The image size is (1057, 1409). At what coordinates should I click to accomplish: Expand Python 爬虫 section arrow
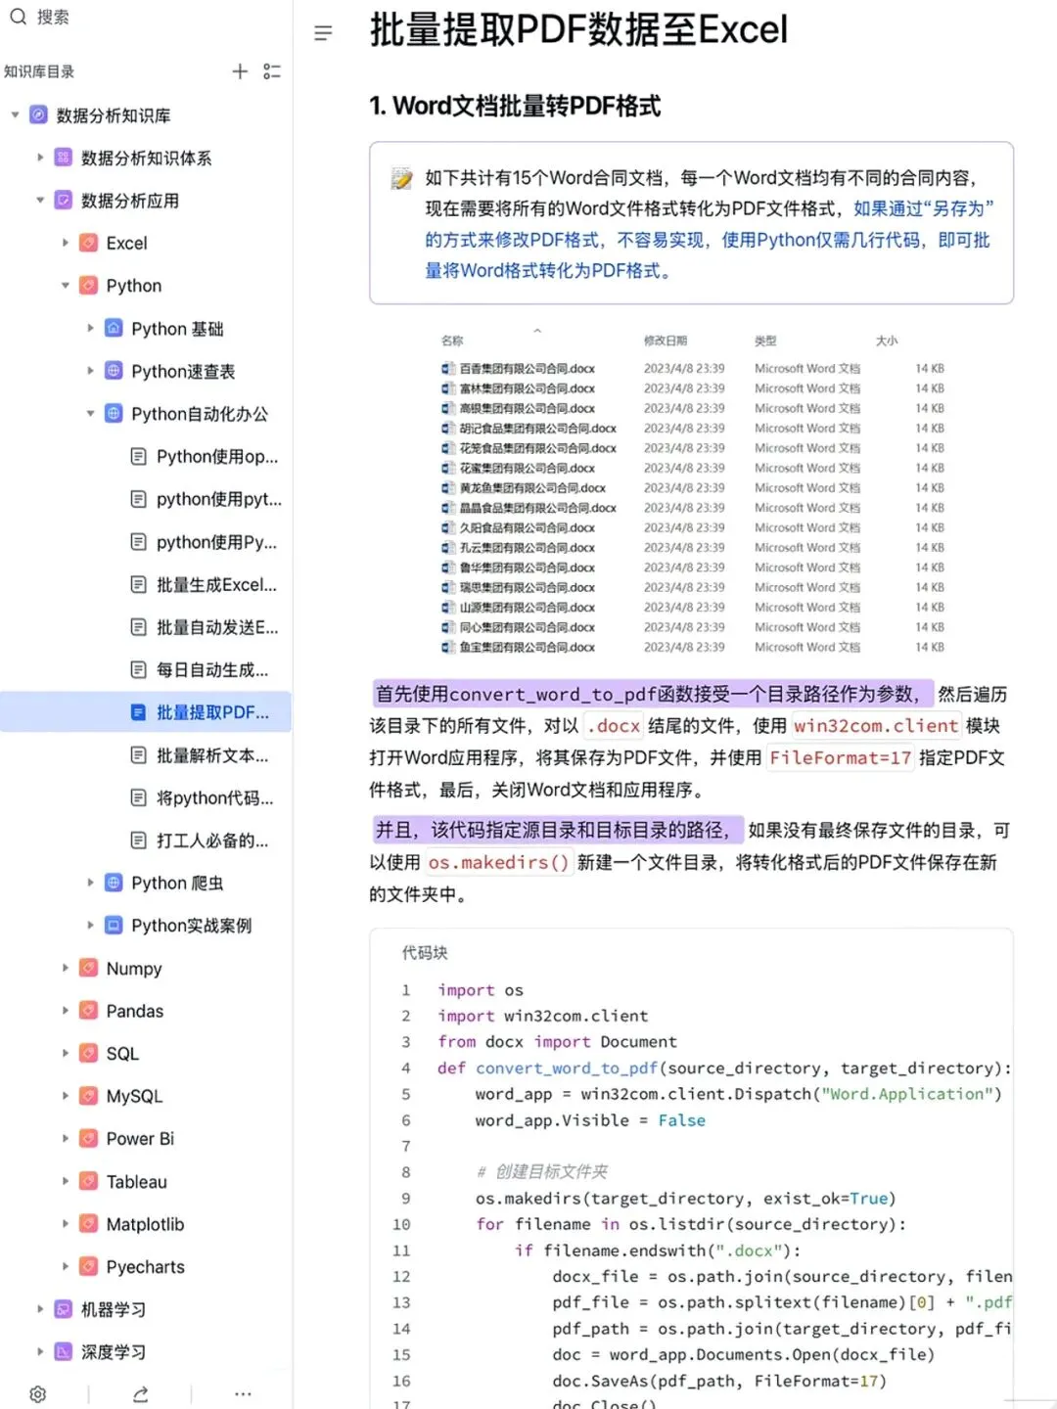point(90,883)
